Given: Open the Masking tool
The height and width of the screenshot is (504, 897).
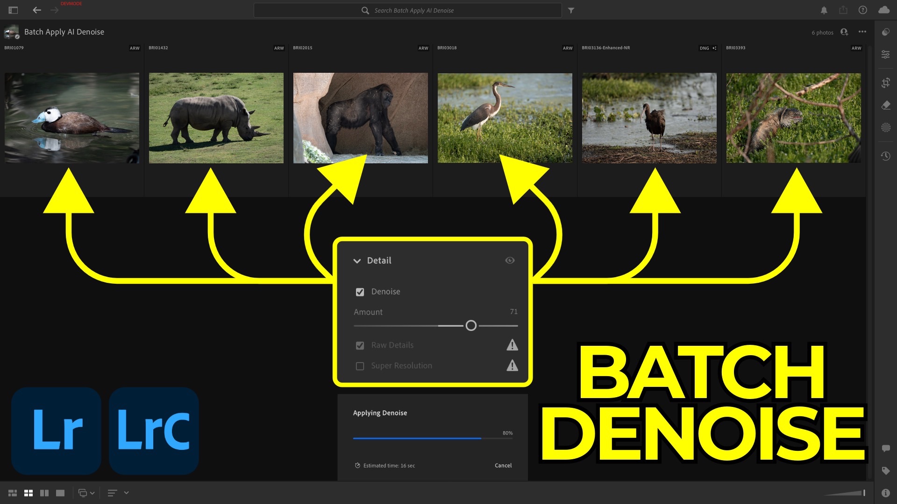Looking at the screenshot, I should (885, 127).
